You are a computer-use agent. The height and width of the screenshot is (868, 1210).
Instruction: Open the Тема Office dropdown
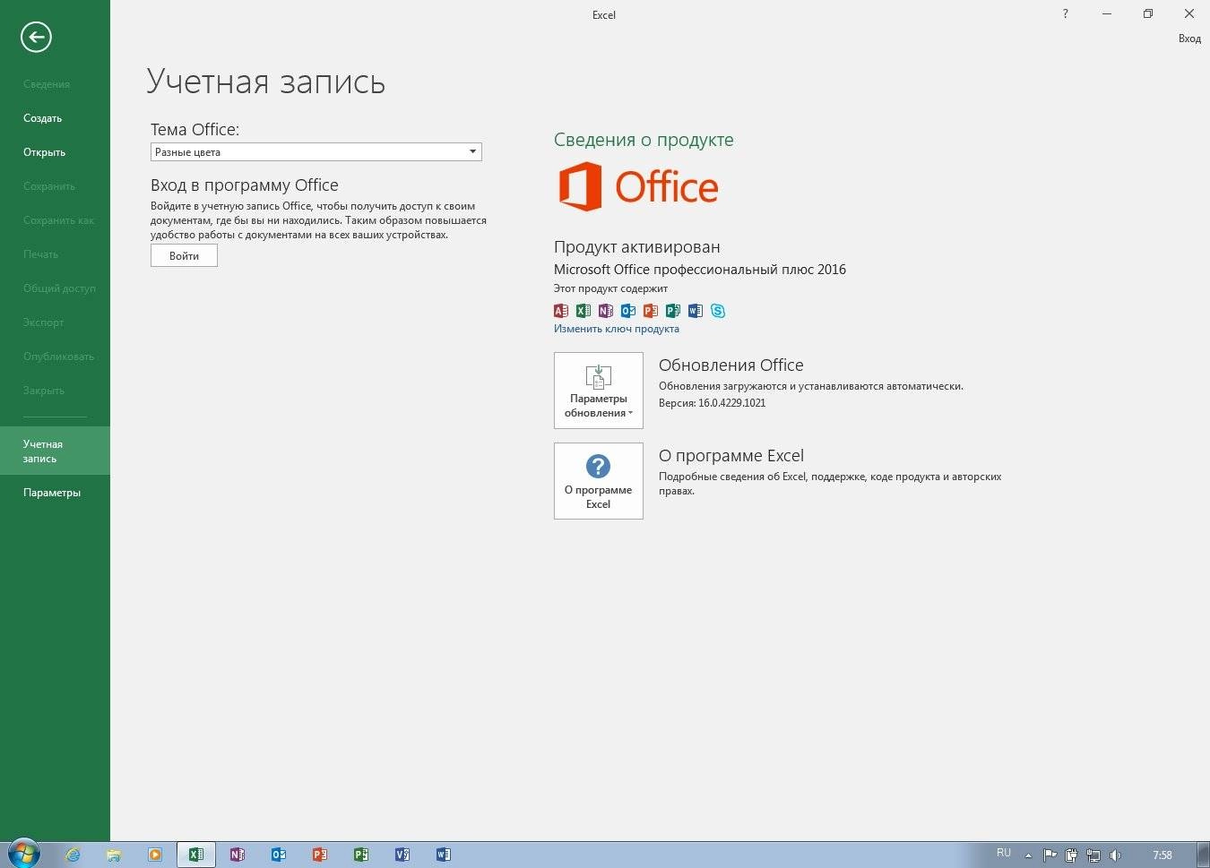pos(315,152)
